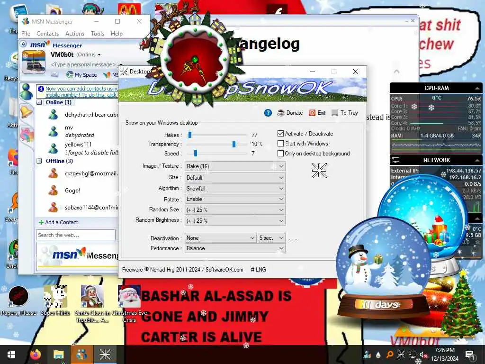Collapse the Offline (3) contact group
Image resolution: width=485 pixels, height=364 pixels.
pyautogui.click(x=39, y=161)
